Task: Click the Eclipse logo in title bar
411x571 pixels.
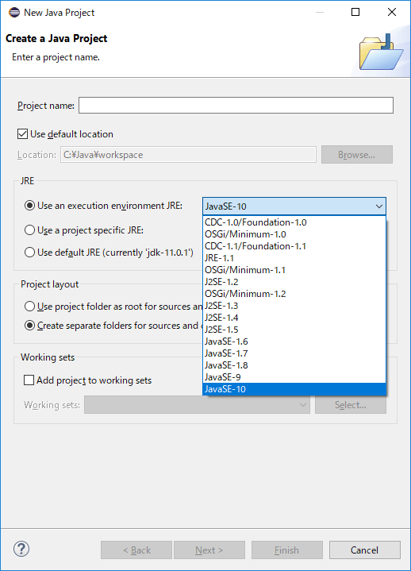Action: tap(14, 13)
